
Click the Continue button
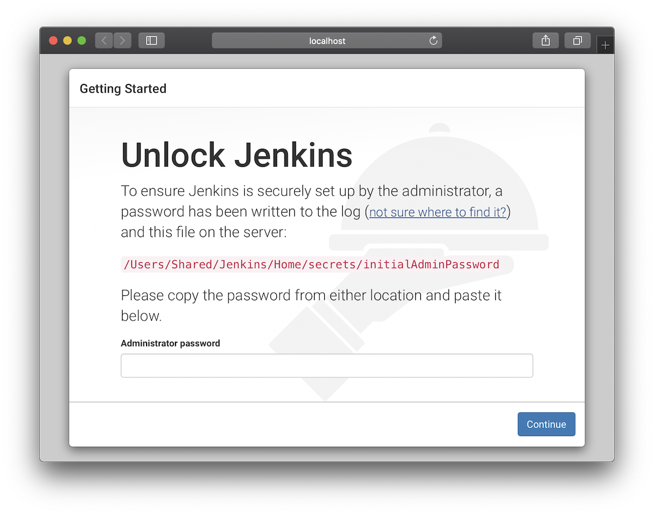[x=546, y=424]
